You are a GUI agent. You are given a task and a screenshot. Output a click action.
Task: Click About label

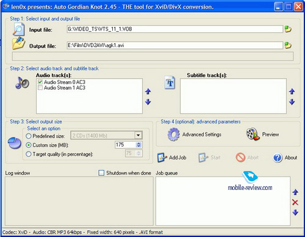pos(291,158)
